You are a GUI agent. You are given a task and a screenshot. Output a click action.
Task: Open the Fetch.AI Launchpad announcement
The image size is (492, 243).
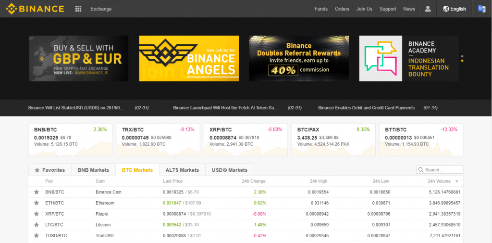[226, 108]
